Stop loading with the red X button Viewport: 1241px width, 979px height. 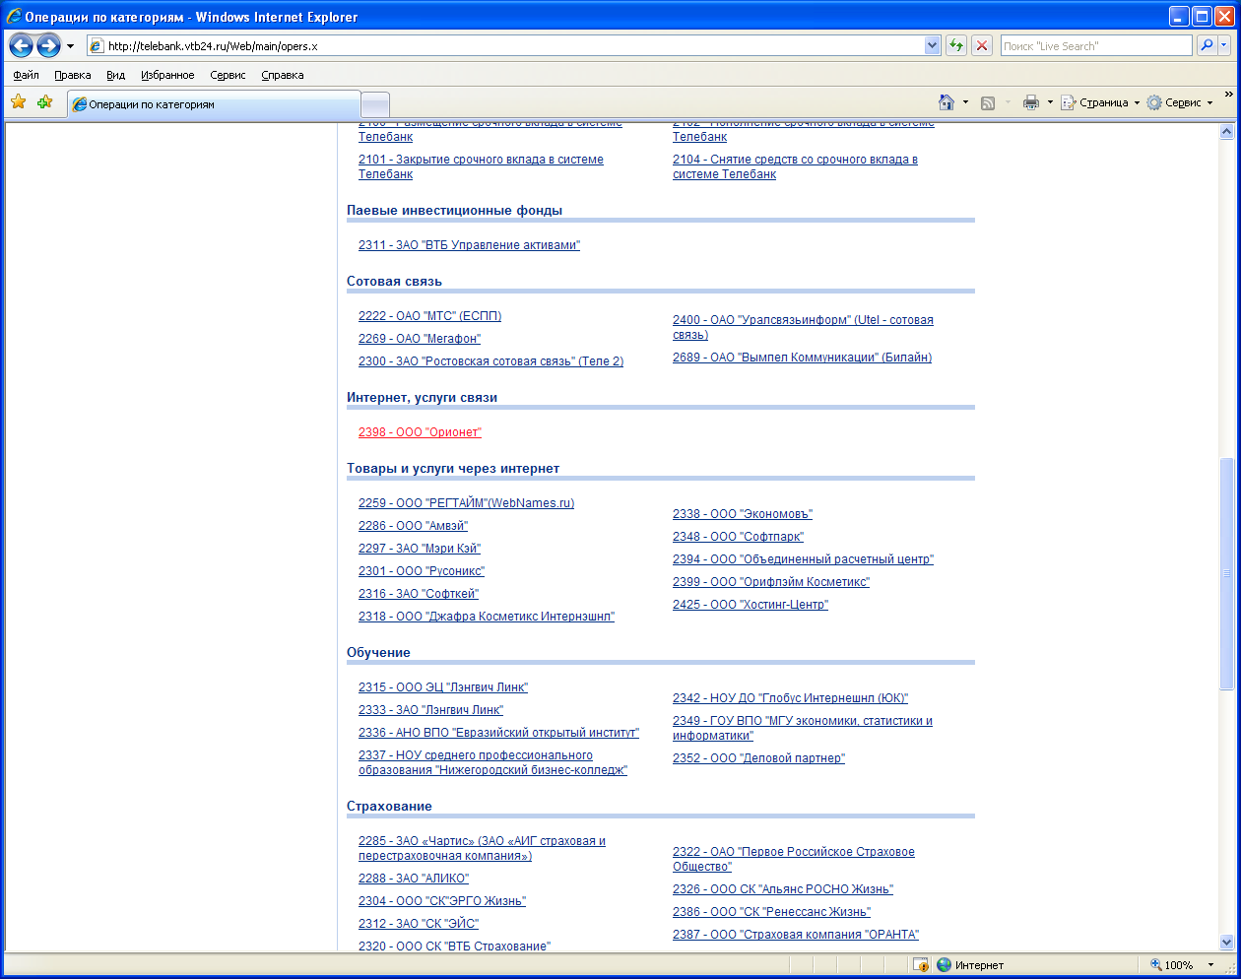tap(982, 45)
